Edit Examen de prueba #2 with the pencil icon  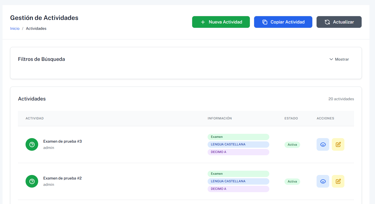338,181
